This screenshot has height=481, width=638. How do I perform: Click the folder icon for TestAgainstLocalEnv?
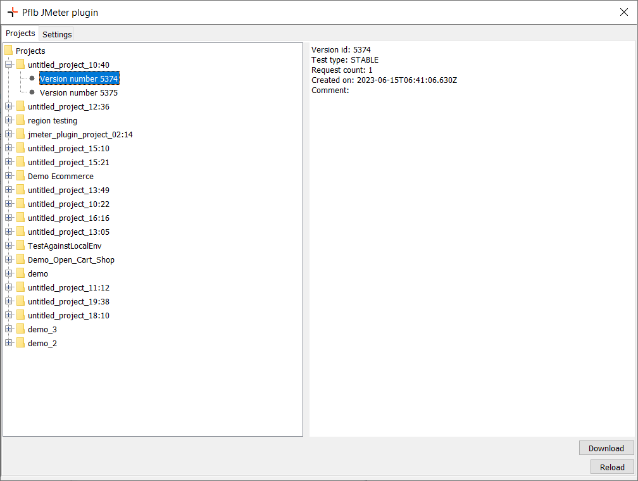[x=20, y=246]
